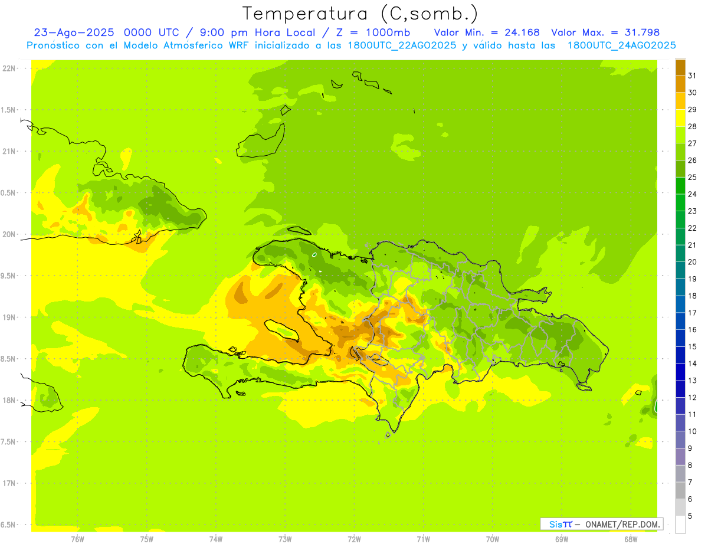Viewport: 708px width, 547px height.
Task: Click 'Valor Min. = 24.168' text
Action: [x=487, y=32]
